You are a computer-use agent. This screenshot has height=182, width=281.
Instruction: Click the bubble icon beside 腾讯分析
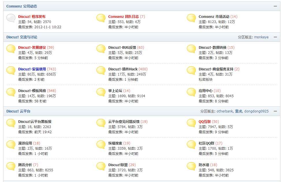click(11, 166)
